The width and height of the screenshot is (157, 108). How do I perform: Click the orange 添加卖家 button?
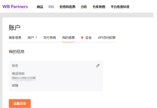(20, 103)
